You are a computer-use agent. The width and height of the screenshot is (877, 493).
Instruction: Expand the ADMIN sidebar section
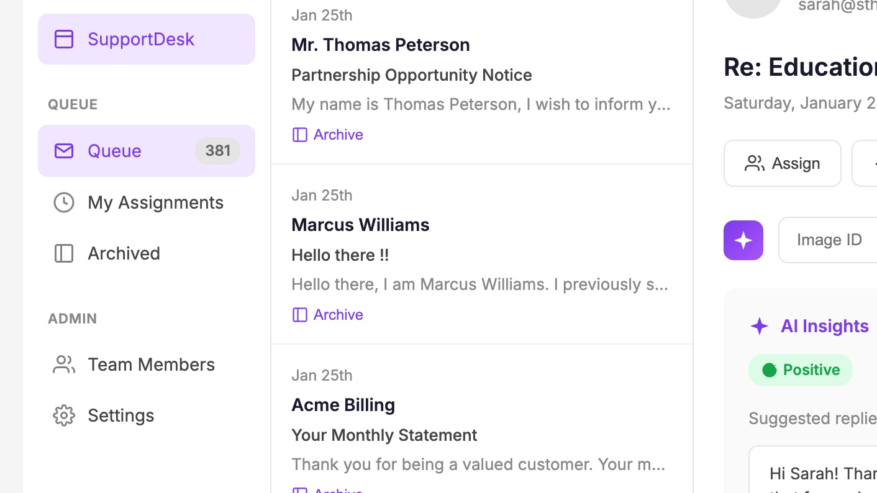pos(72,319)
